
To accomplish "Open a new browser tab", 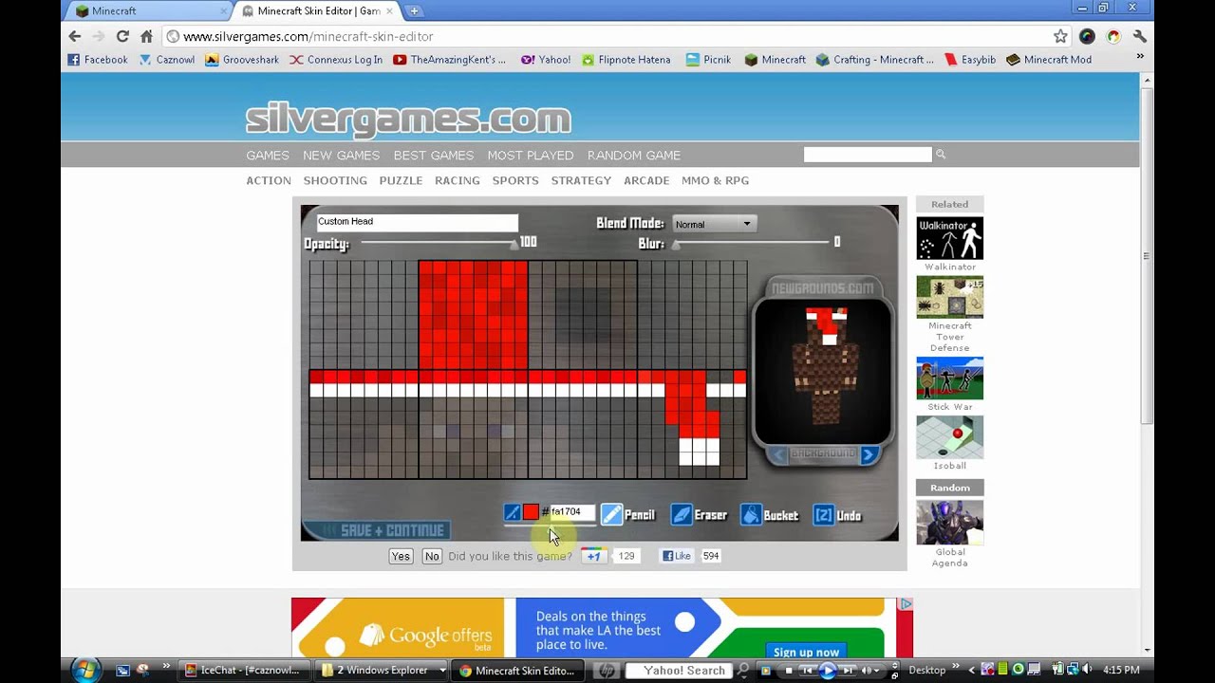I will point(414,10).
